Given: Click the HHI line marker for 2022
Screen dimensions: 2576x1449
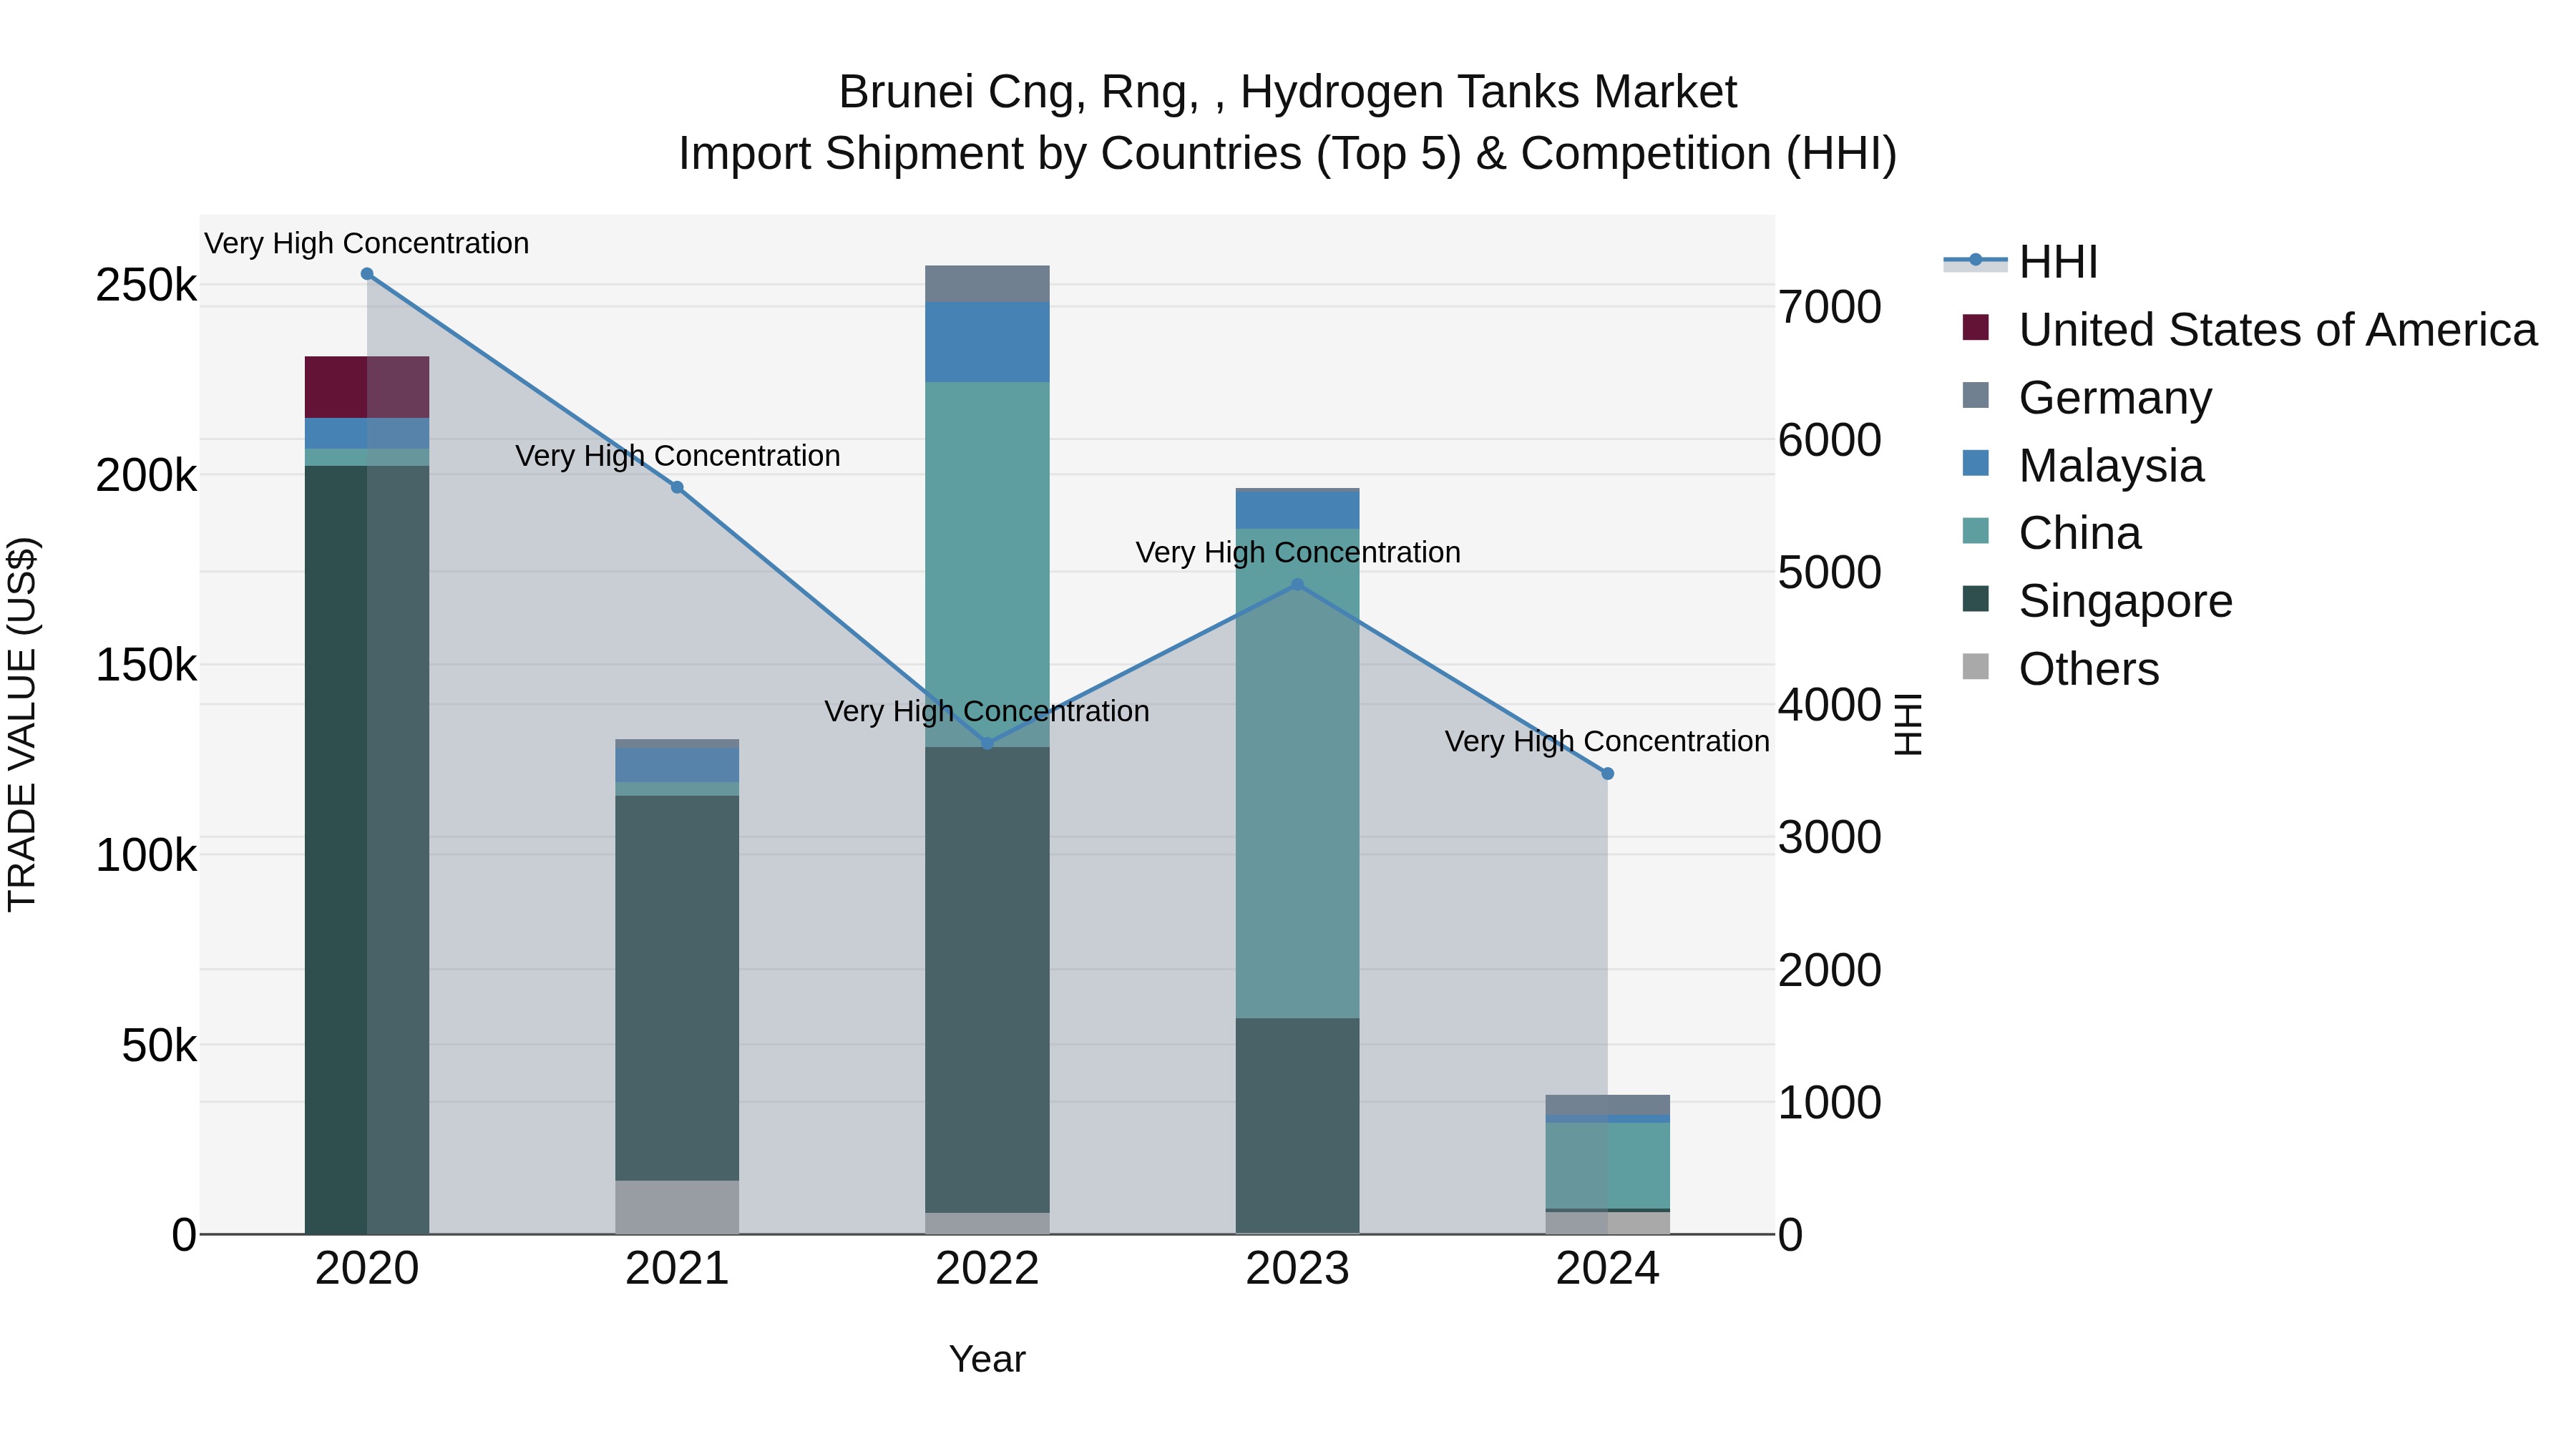Looking at the screenshot, I should click(987, 744).
